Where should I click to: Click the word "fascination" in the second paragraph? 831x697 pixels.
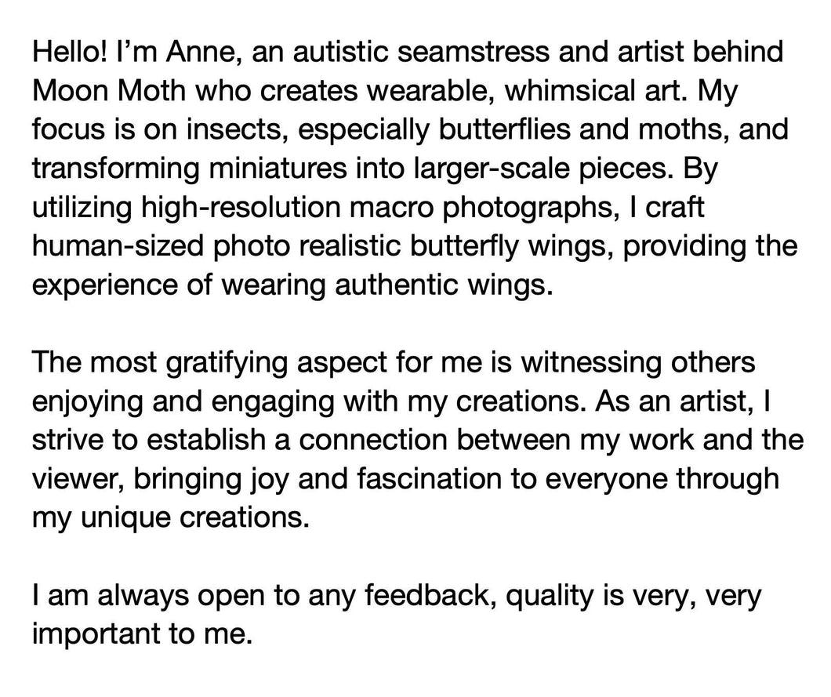click(430, 478)
